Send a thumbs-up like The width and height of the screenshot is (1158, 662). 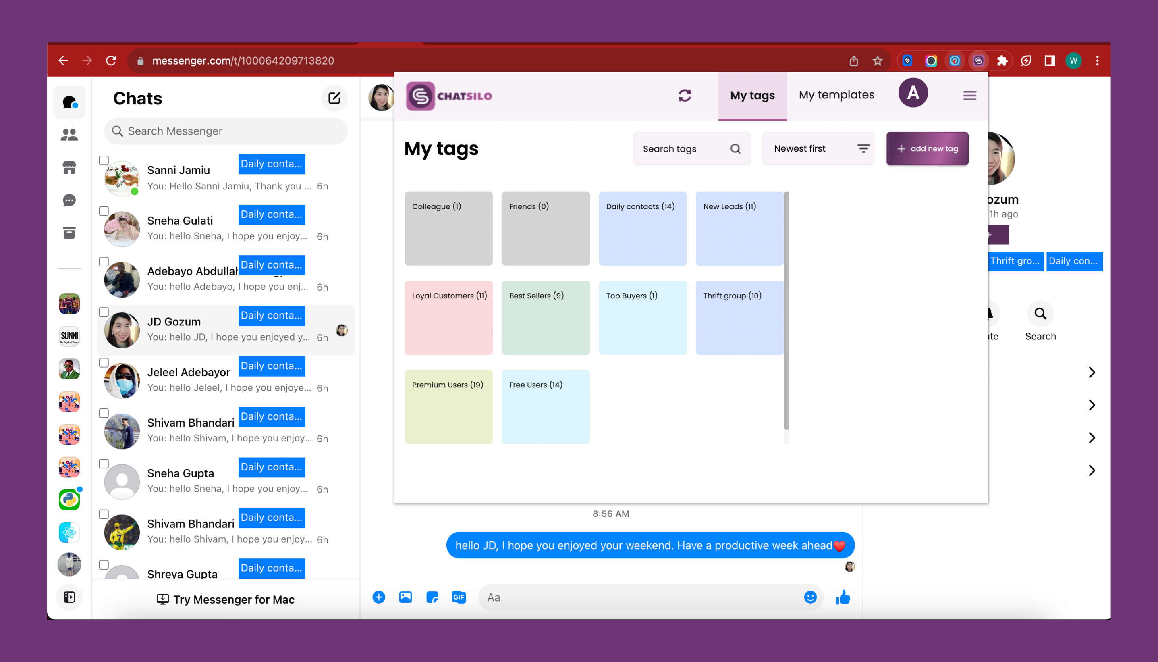point(843,597)
